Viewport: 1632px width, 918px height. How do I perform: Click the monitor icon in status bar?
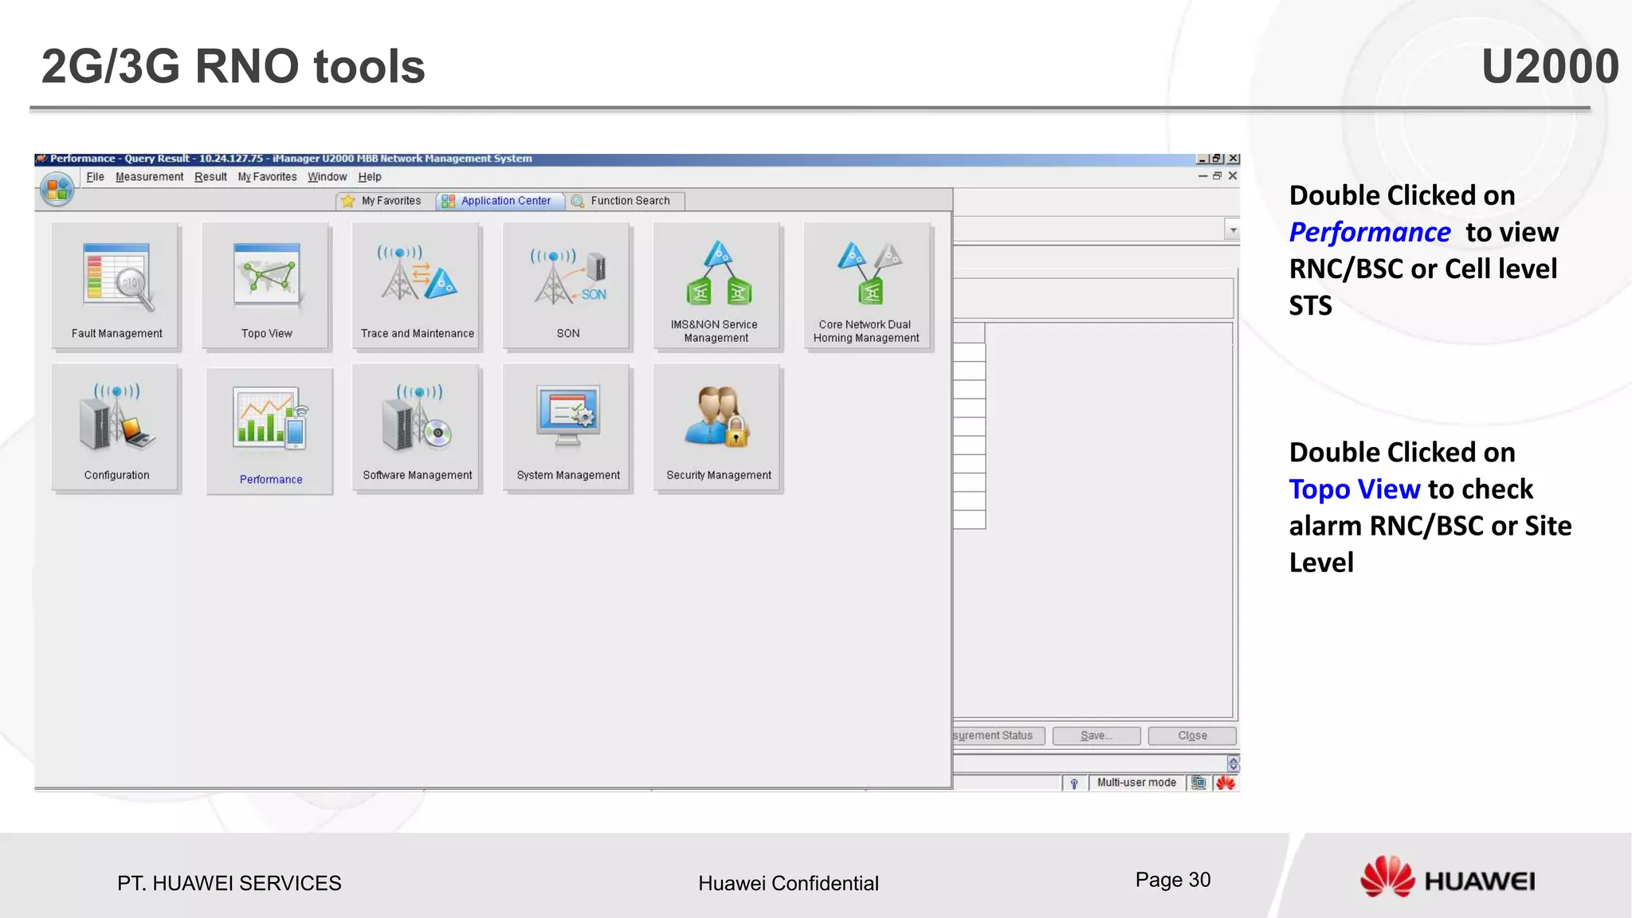click(x=1198, y=783)
